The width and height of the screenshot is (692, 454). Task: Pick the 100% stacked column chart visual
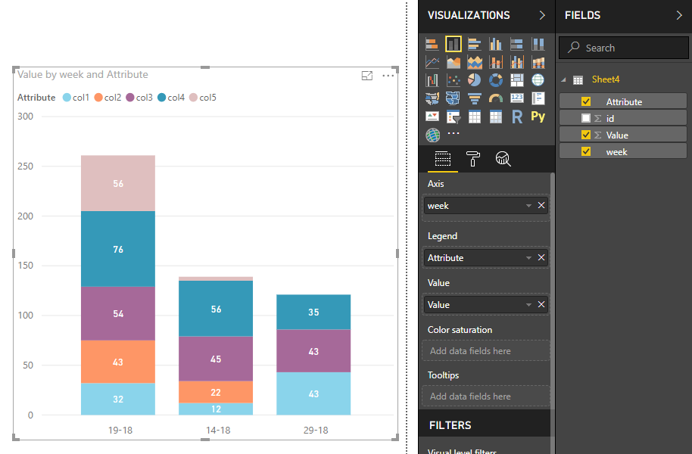click(538, 44)
